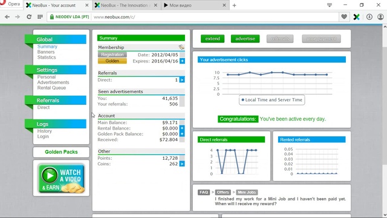Open the tab menu icon beside minimize

point(330,5)
